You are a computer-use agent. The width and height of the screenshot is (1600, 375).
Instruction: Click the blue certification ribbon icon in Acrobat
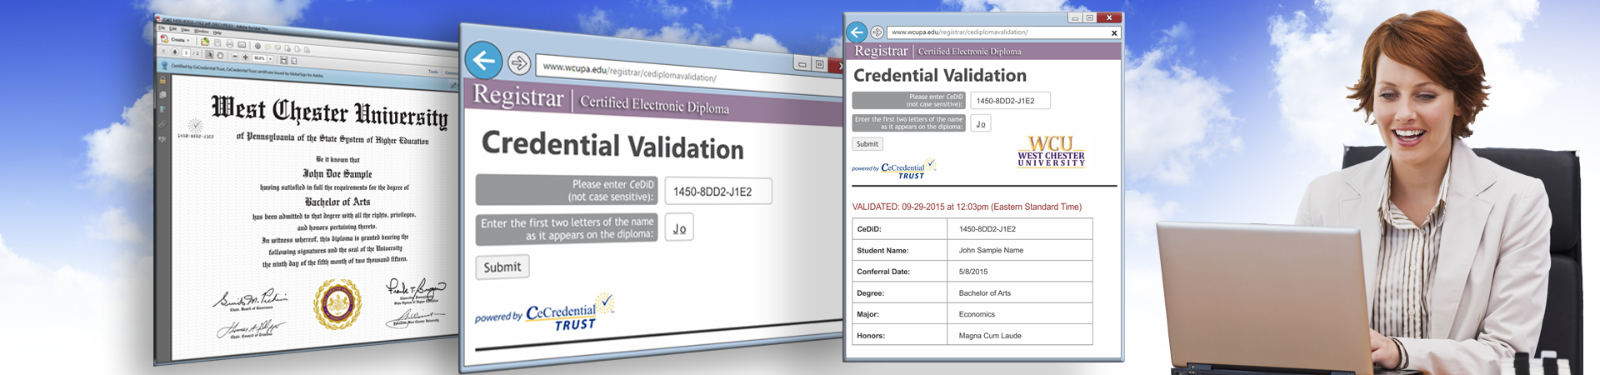coord(164,66)
